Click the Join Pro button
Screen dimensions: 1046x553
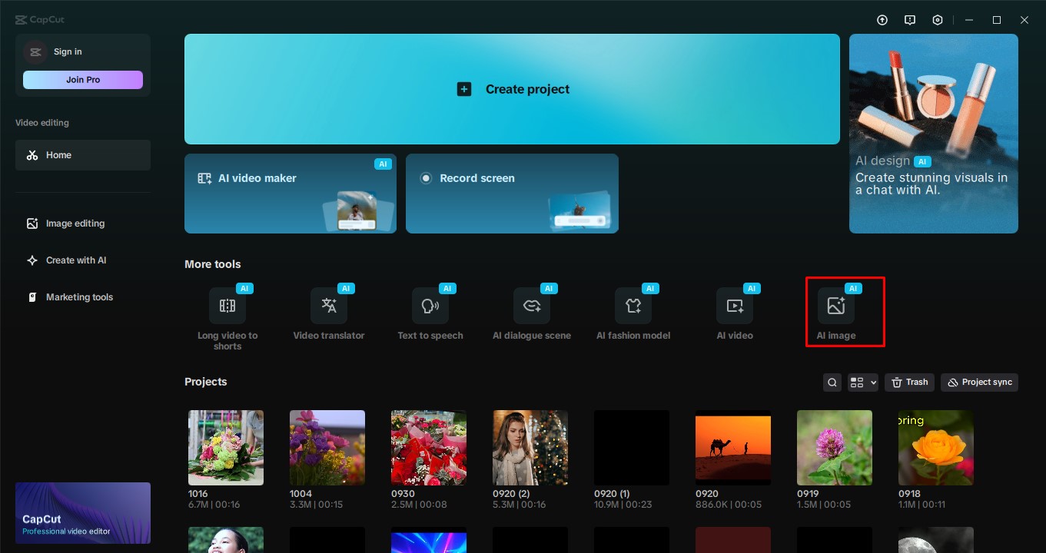pos(83,79)
